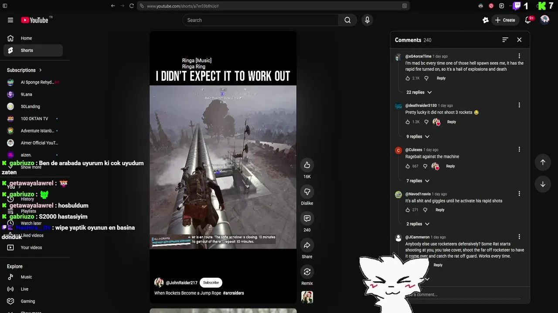Expand 22 replies under xG4orceTime's comment
Screen dimensions: 558x313
pyautogui.click(x=419, y=92)
